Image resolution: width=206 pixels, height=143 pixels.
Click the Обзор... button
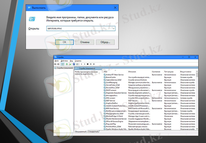105,42
